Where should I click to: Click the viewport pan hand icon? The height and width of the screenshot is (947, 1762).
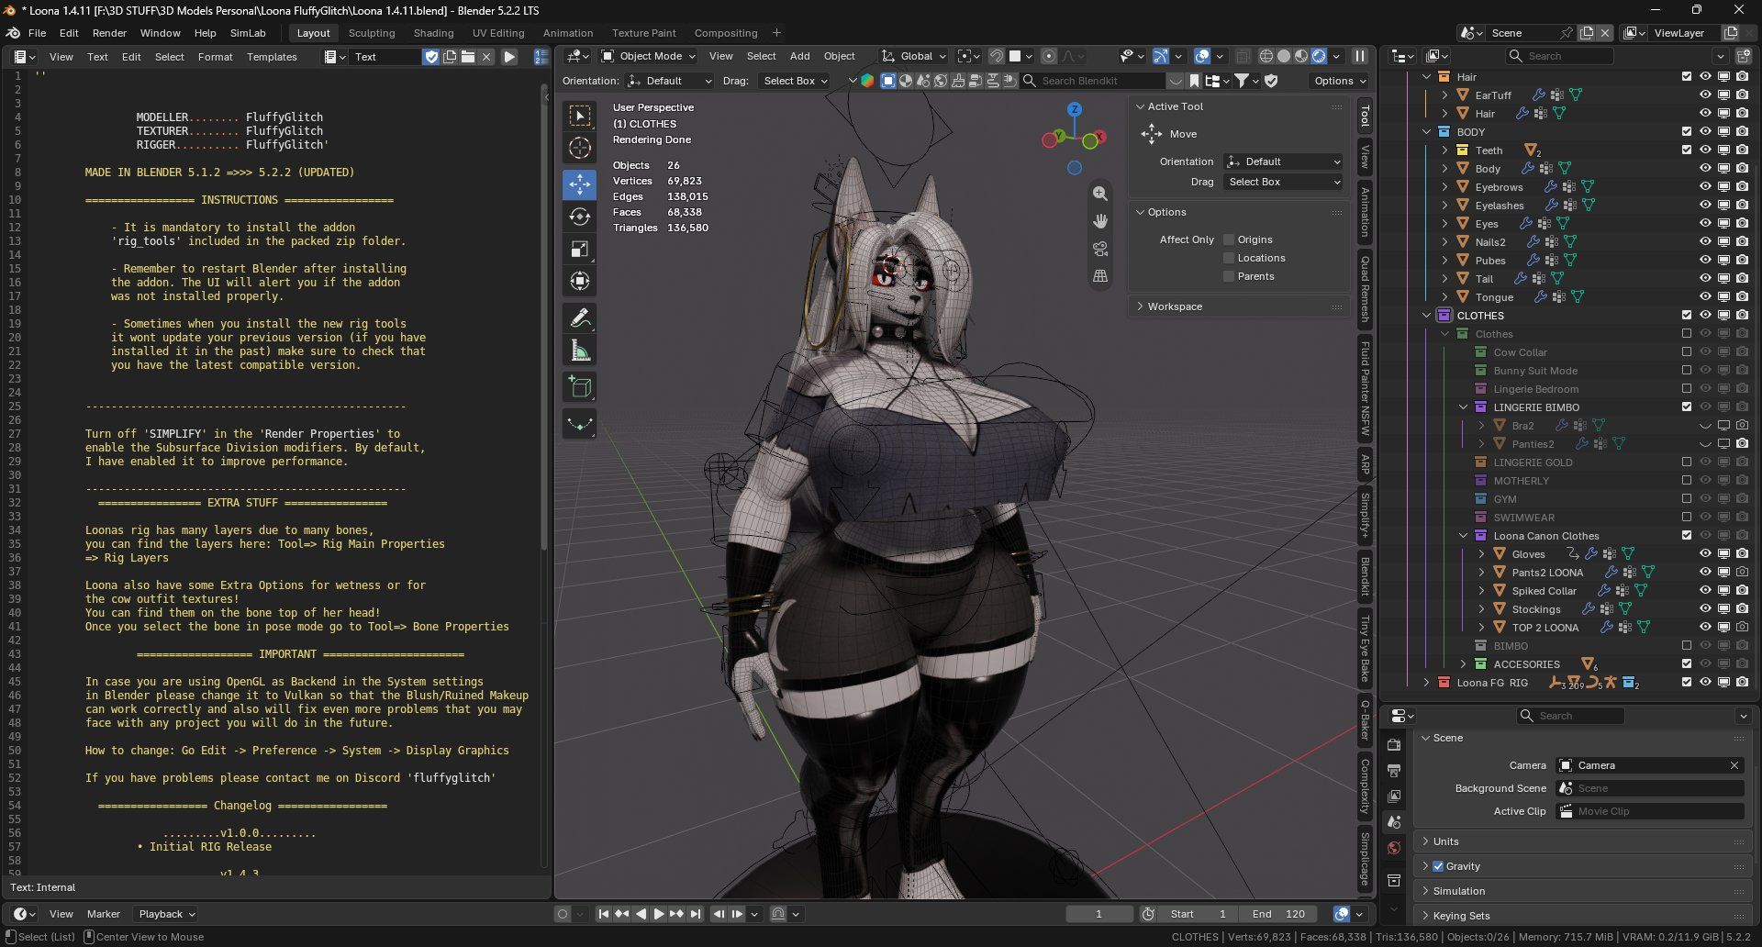1099,221
